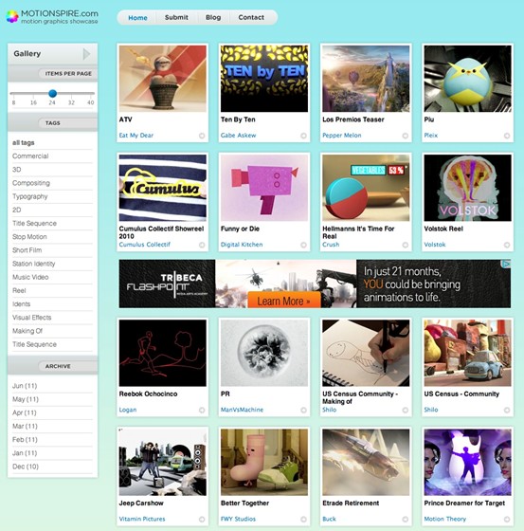
Task: Click the round icon on the PR card
Action: tap(303, 410)
